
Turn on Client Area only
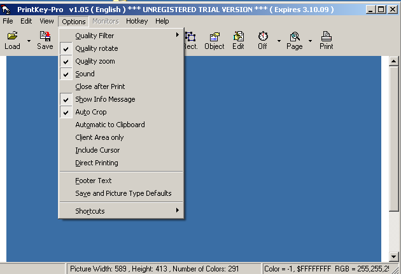point(121,137)
